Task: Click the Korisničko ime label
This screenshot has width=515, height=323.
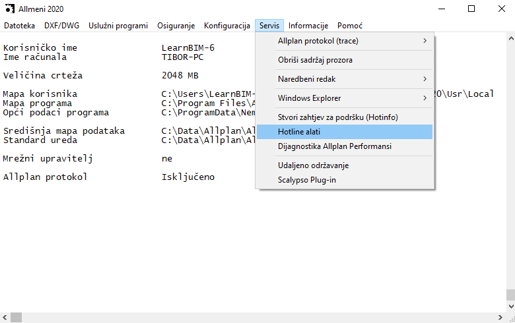Action: point(40,48)
